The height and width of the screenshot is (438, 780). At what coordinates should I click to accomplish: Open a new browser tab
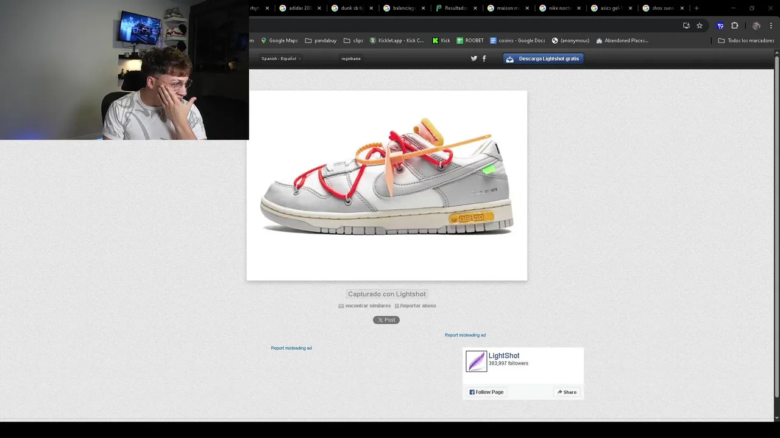pyautogui.click(x=697, y=8)
